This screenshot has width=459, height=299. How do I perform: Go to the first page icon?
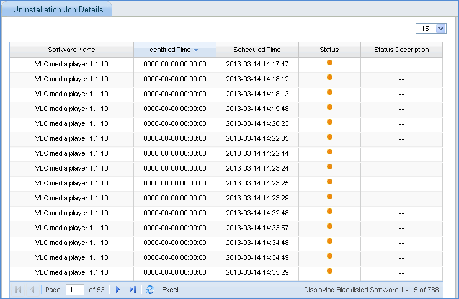(18, 290)
